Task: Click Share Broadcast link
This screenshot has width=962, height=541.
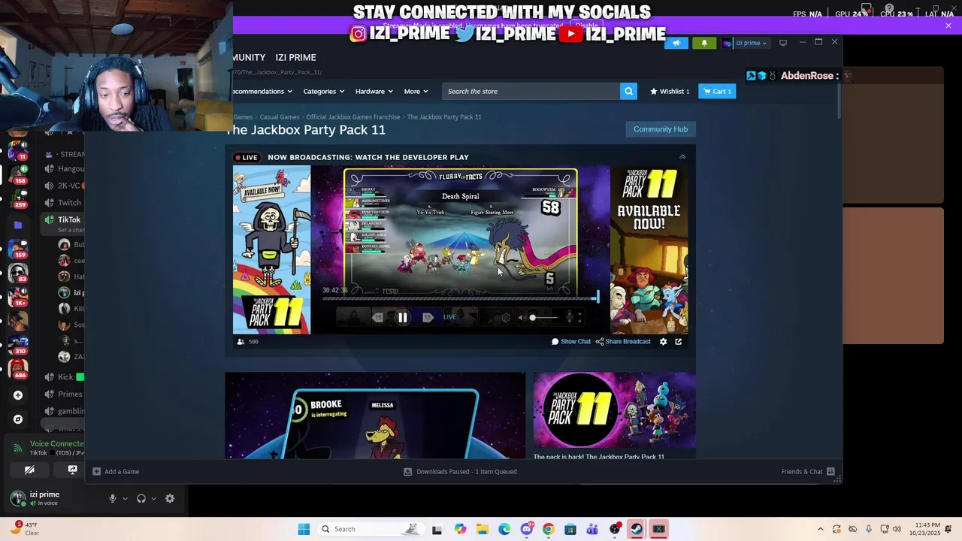Action: (623, 342)
